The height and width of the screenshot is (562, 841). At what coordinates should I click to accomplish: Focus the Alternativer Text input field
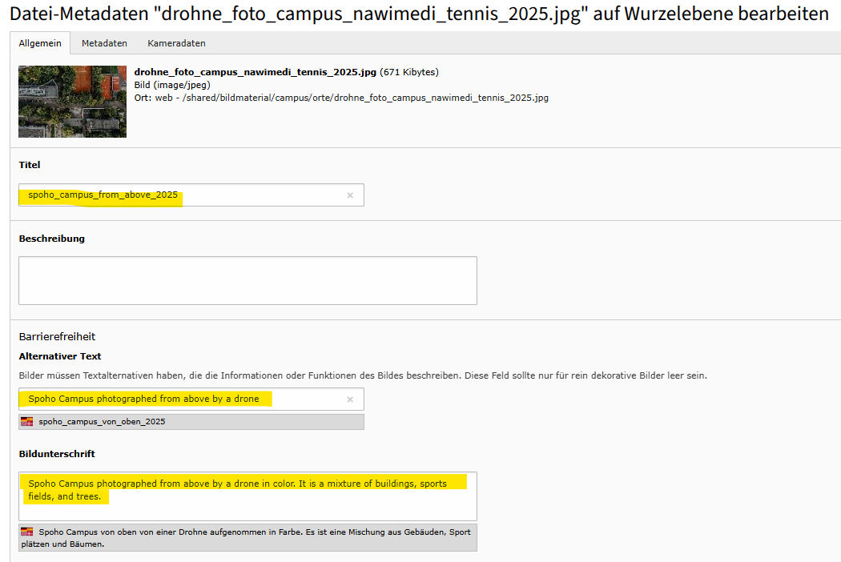pyautogui.click(x=304, y=399)
